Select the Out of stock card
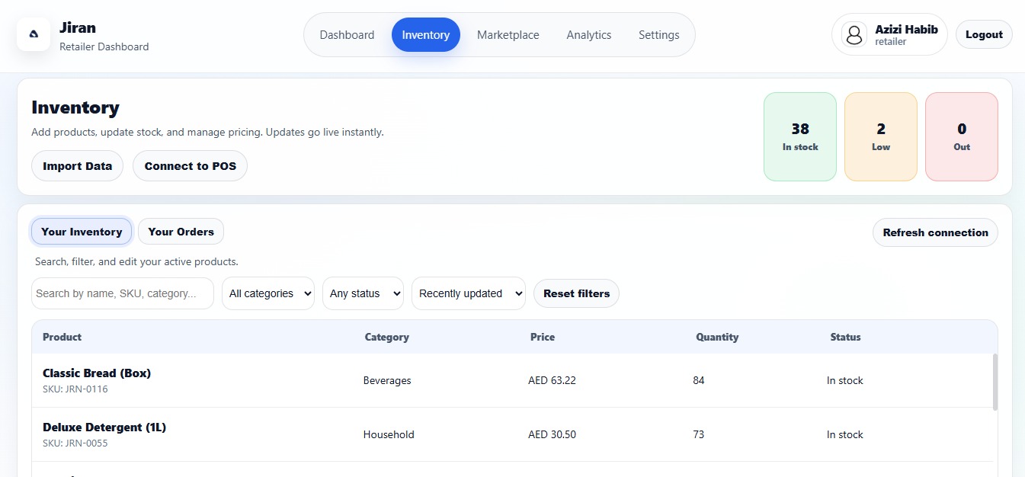Image resolution: width=1025 pixels, height=477 pixels. point(961,137)
